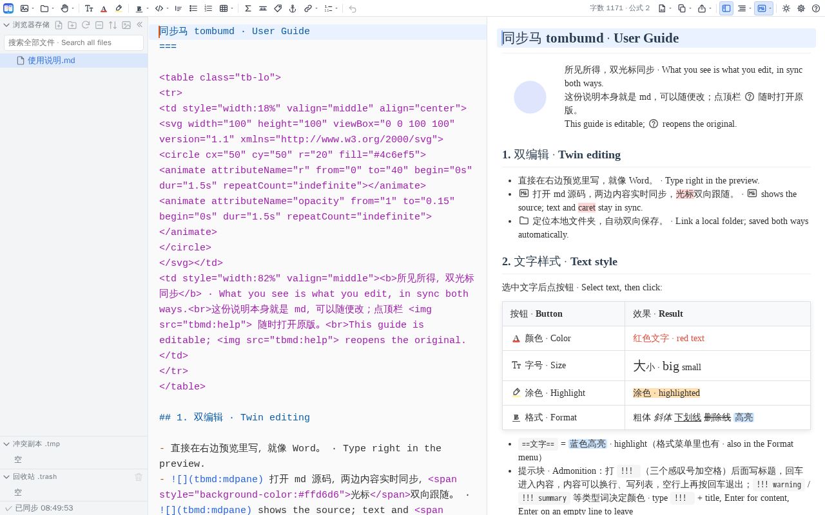The width and height of the screenshot is (825, 515).
Task: Select file 使用说明.md in sidebar
Action: (73, 61)
